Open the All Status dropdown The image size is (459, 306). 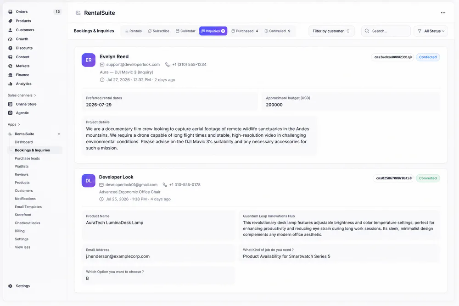(x=431, y=31)
